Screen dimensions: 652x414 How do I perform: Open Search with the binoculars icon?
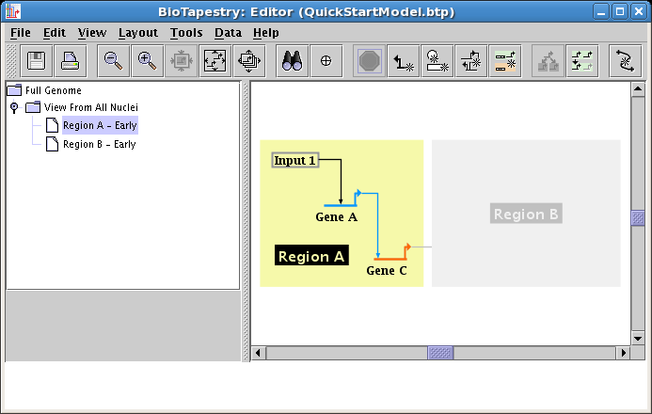293,61
